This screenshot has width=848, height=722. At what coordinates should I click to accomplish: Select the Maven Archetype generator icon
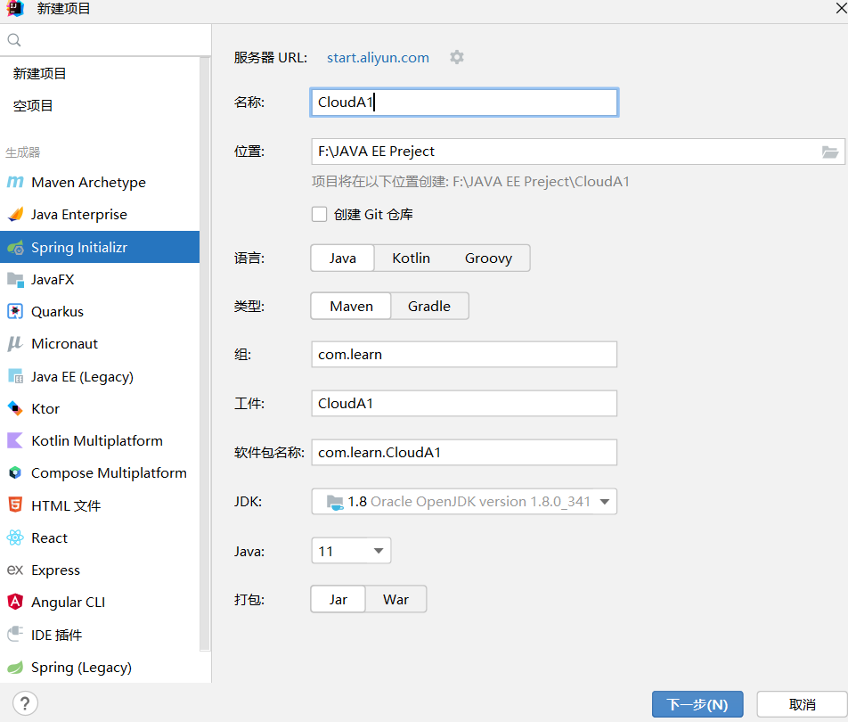click(15, 183)
